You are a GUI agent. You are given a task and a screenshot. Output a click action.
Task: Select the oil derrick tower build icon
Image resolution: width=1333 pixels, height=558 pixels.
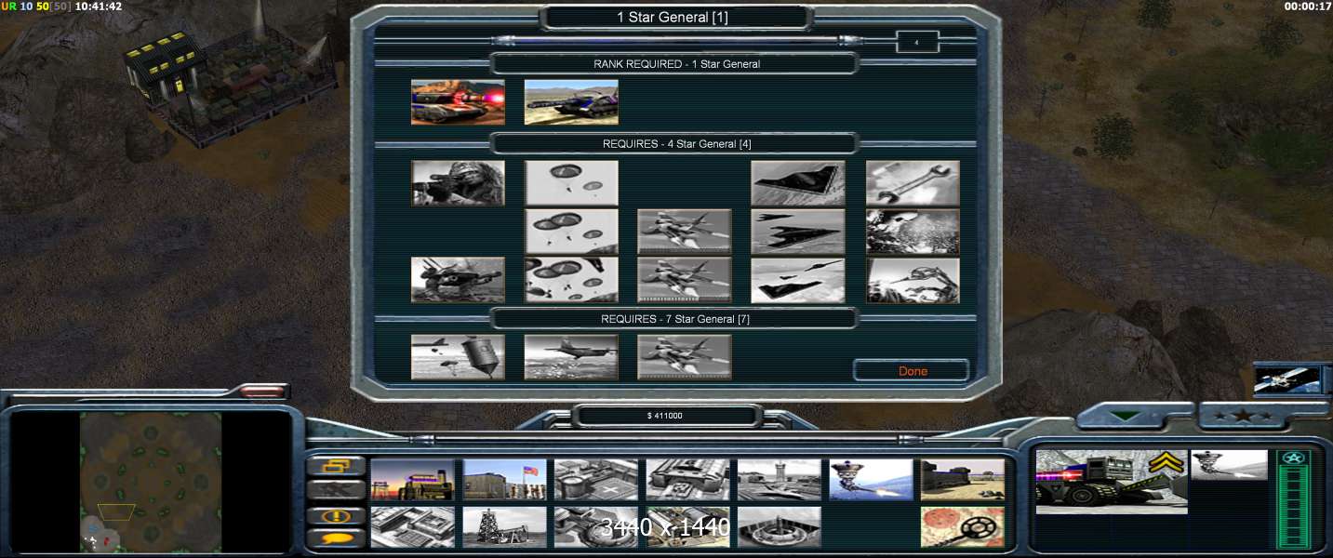coord(504,526)
